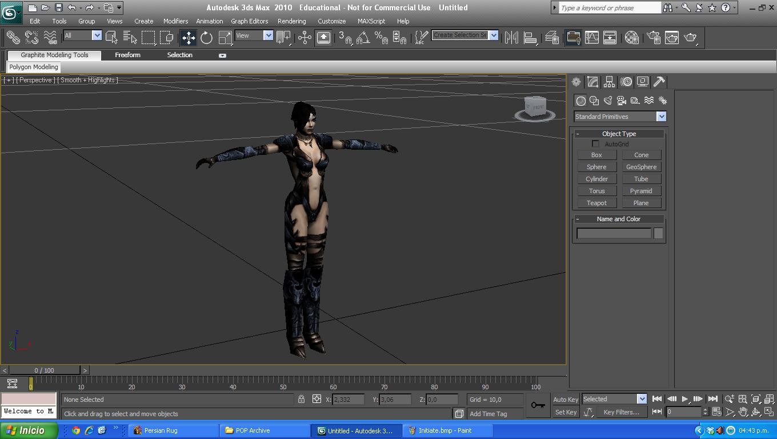Image resolution: width=777 pixels, height=439 pixels.
Task: Switch to the Selection ribbon tab
Action: 179,55
